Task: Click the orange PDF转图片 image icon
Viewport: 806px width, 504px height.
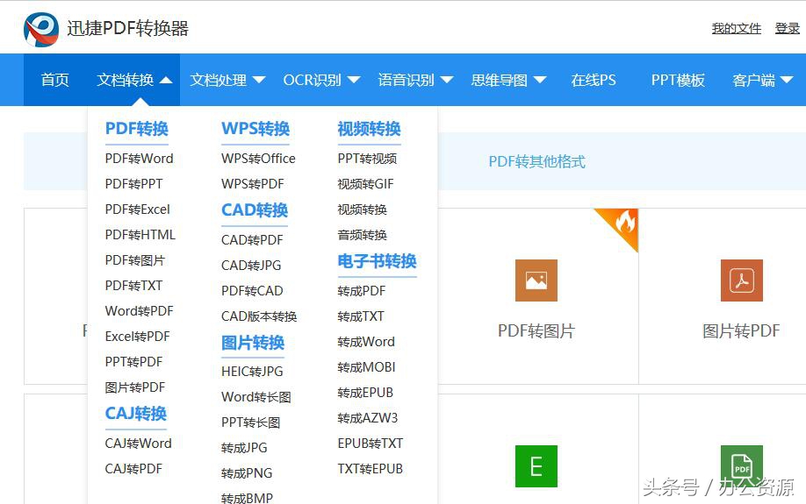Action: click(536, 280)
